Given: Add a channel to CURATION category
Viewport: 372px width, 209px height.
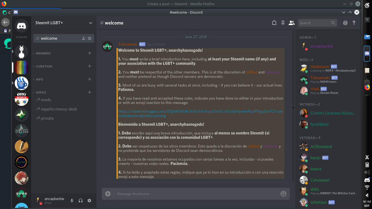Looking at the screenshot, I should pyautogui.click(x=90, y=66).
